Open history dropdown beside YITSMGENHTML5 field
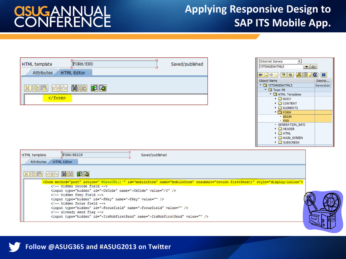The image size is (346, 259). tap(306, 66)
